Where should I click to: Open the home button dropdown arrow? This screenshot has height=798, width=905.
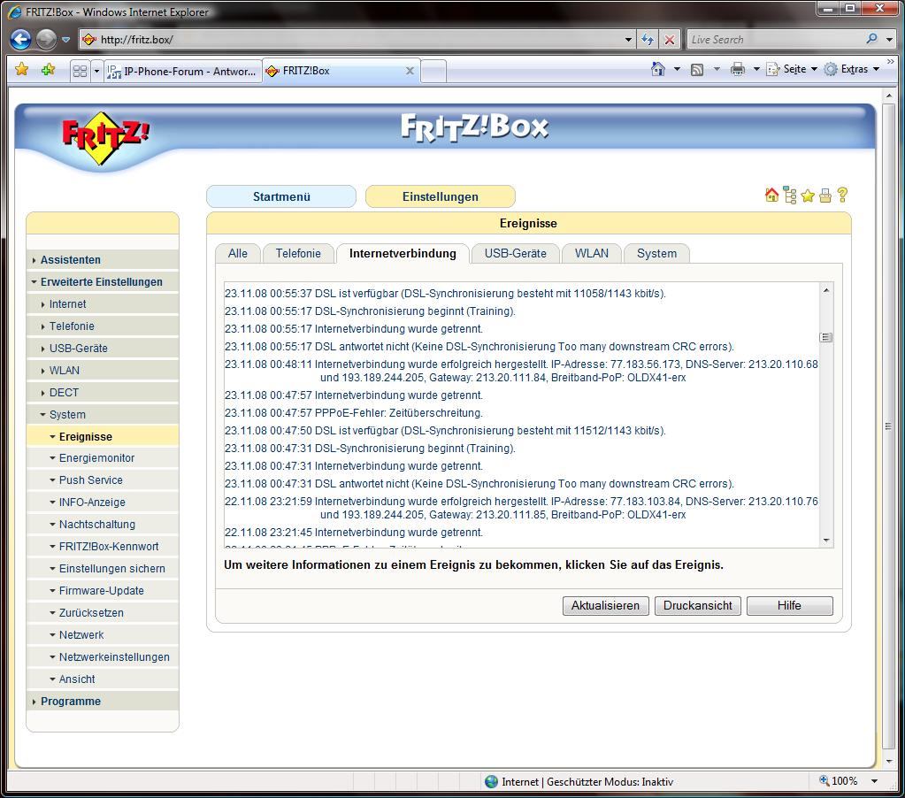click(677, 69)
